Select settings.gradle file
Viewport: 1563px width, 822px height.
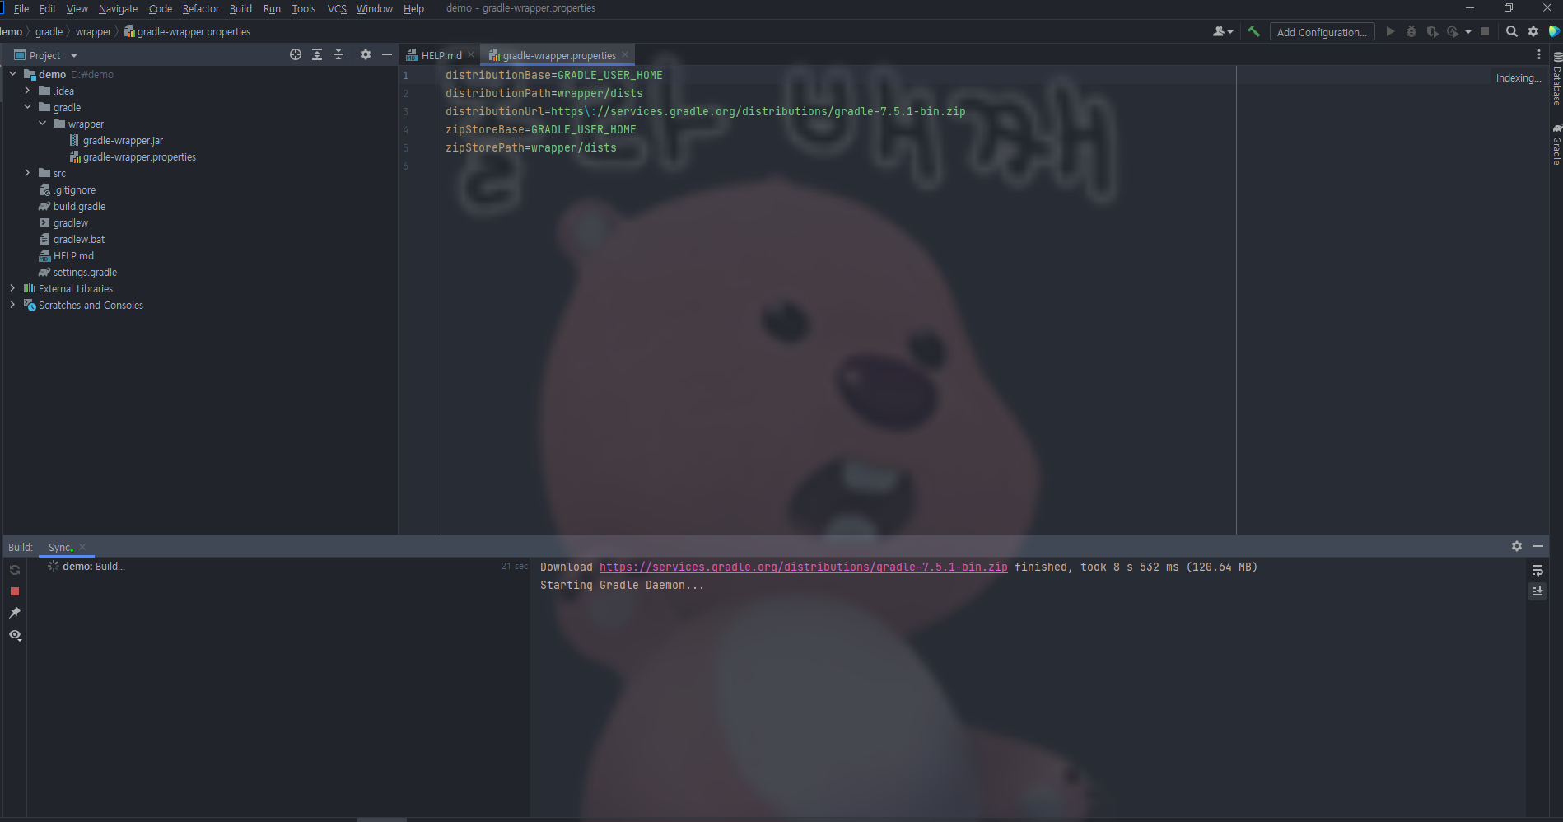[85, 272]
